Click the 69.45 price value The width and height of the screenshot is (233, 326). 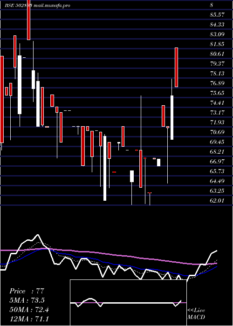[x=217, y=142]
